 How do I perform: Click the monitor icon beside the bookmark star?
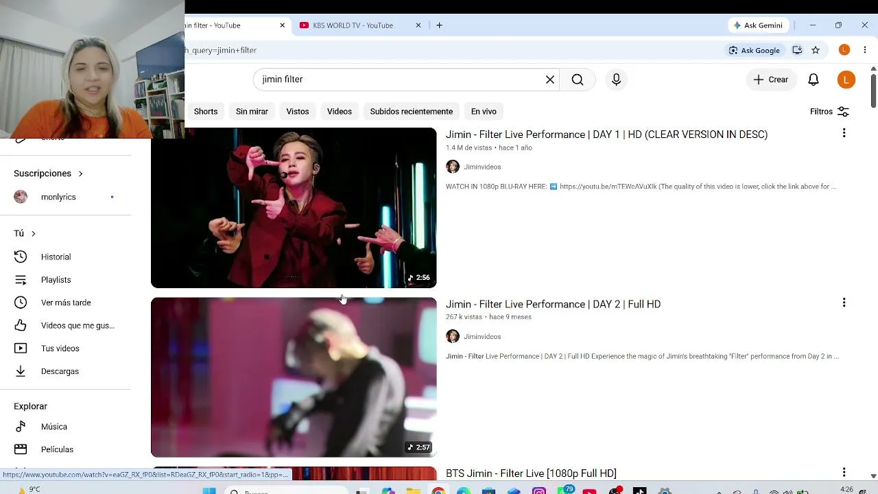coord(797,50)
